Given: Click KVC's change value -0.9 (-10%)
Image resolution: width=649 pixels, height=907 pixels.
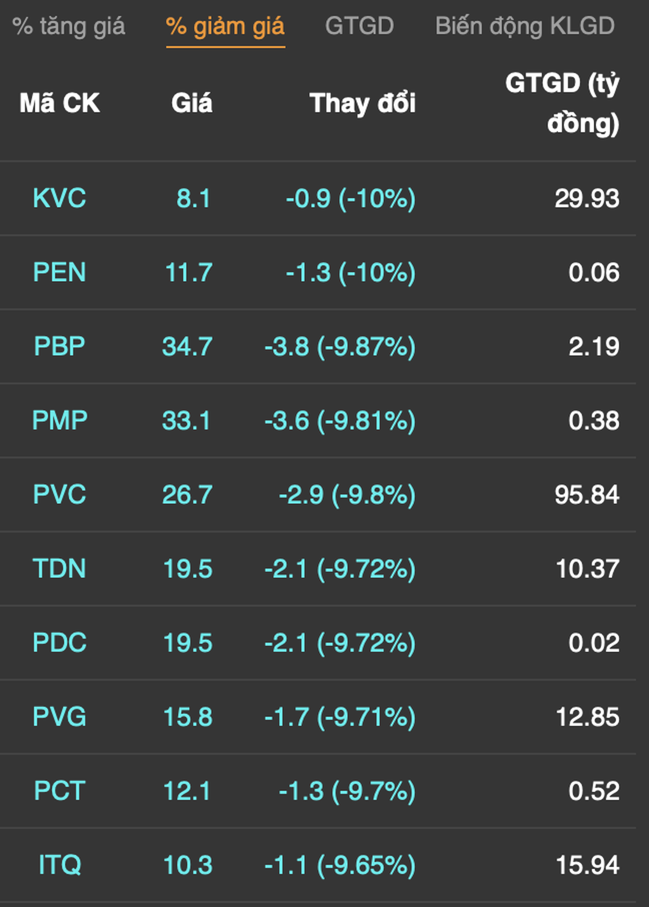Looking at the screenshot, I should pyautogui.click(x=351, y=199).
